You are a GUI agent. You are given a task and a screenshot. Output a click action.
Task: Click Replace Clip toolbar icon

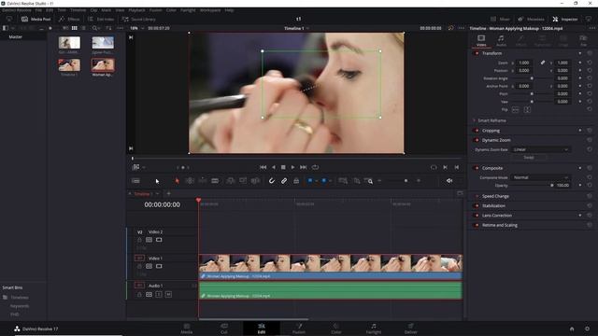tap(255, 181)
